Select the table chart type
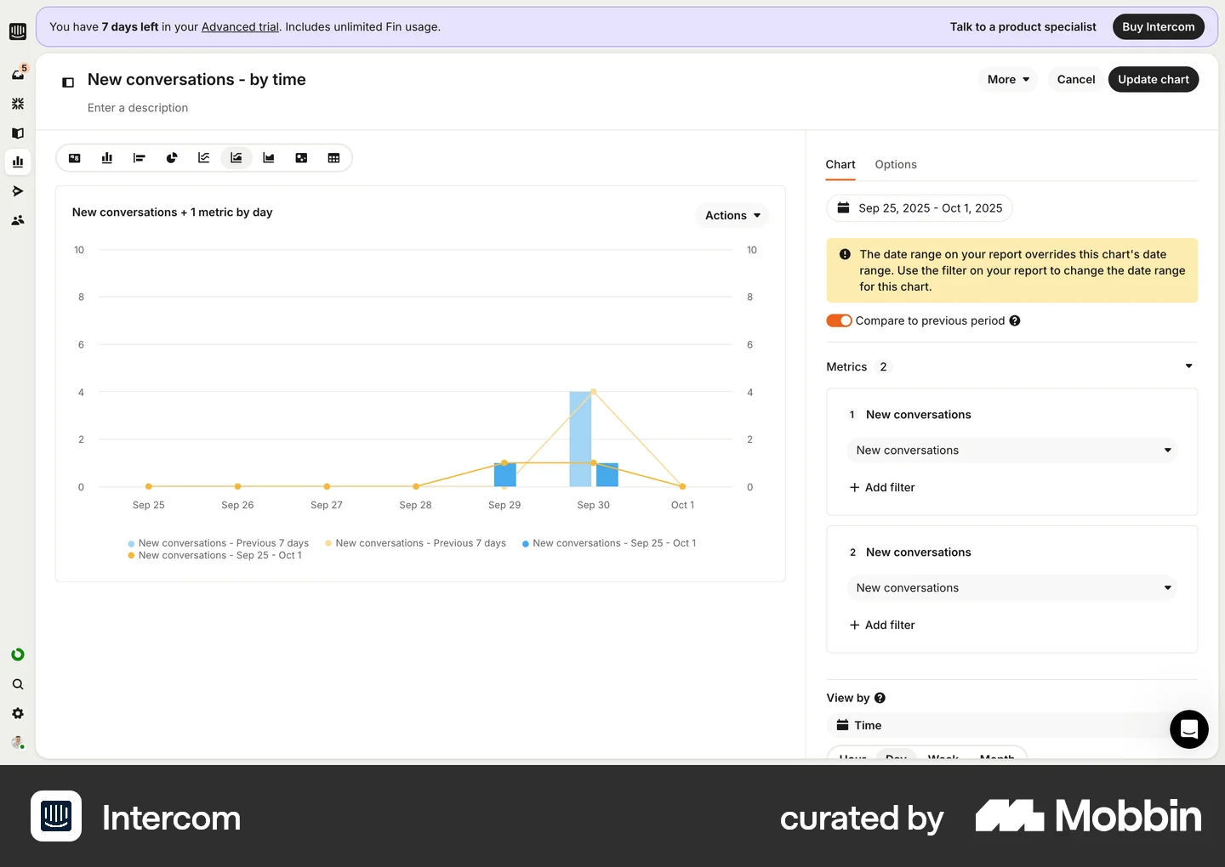1225x867 pixels. pyautogui.click(x=333, y=158)
